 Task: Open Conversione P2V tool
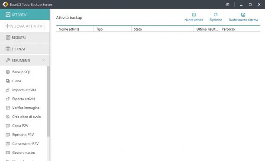tap(26, 143)
